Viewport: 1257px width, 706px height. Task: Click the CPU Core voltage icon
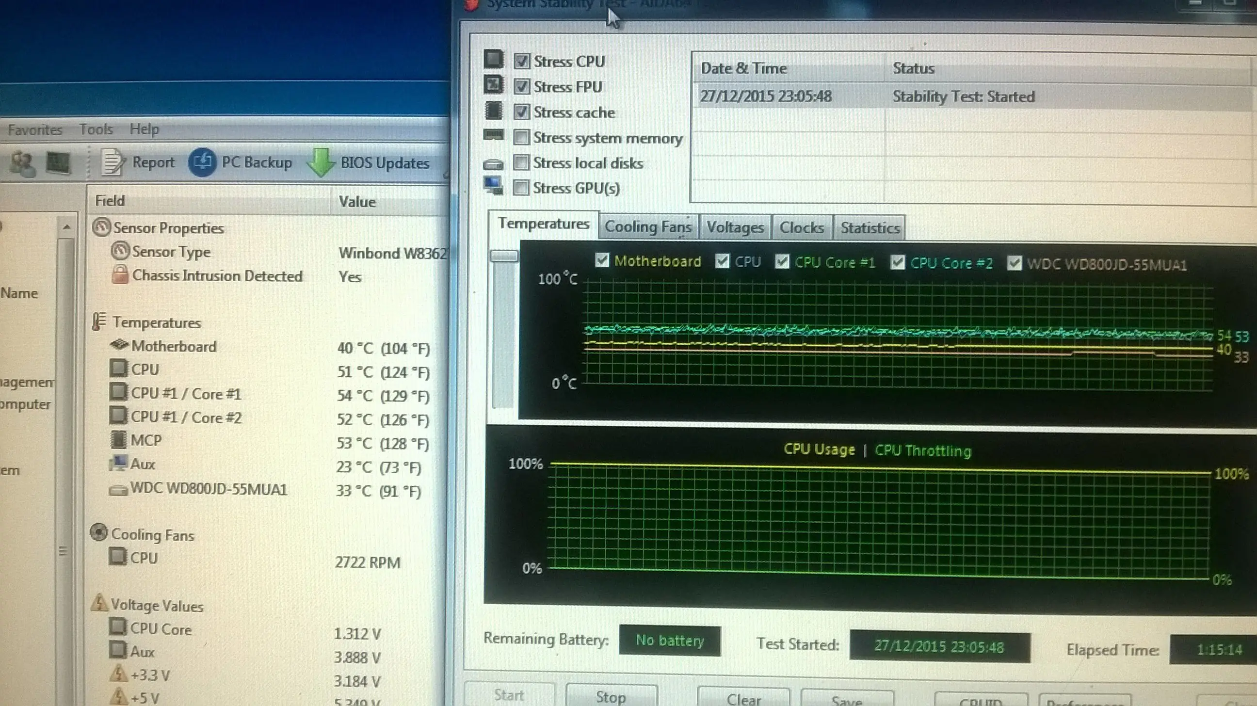[117, 626]
